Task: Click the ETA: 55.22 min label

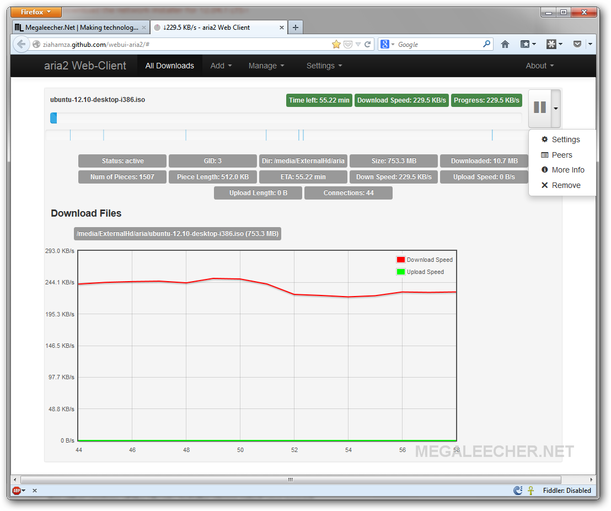Action: [303, 177]
